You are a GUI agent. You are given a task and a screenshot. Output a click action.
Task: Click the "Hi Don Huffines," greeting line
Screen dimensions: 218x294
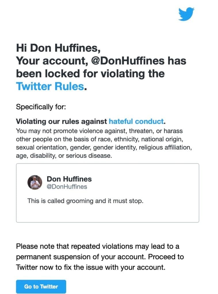[x=58, y=48]
